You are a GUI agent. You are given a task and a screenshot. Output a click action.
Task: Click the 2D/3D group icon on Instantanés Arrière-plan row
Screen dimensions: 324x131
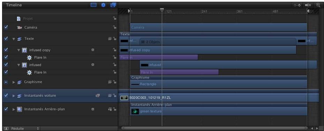point(110,109)
